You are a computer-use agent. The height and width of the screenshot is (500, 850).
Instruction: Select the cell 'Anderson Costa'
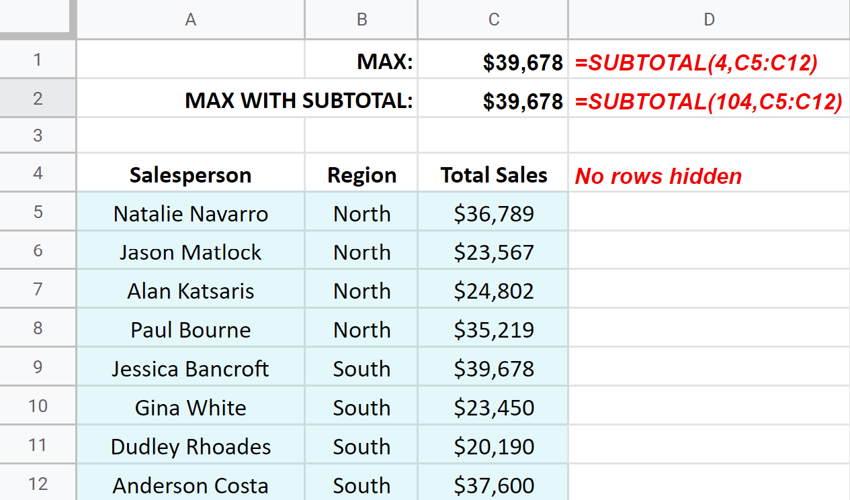coord(191,483)
